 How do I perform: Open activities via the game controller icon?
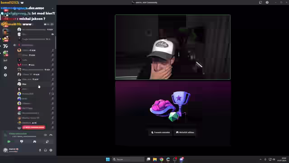(34, 142)
